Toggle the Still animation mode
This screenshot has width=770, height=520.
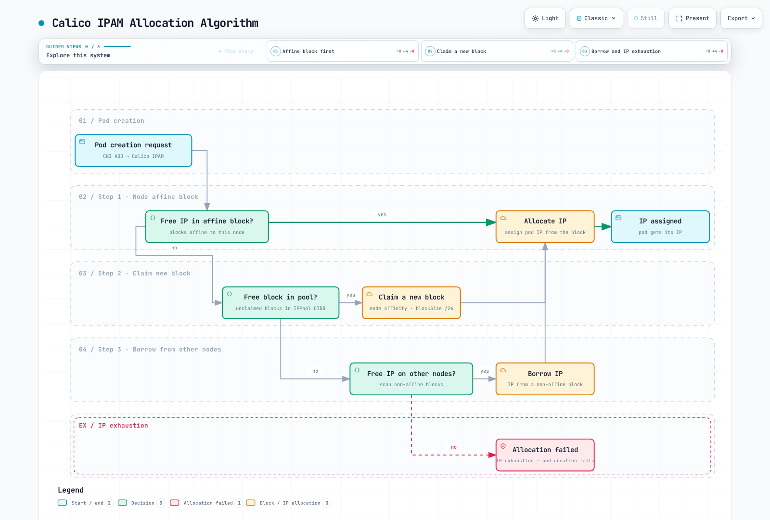tap(645, 18)
